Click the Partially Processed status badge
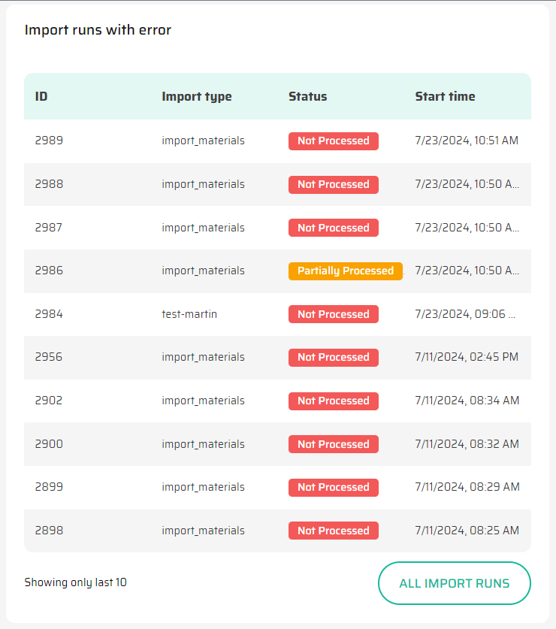 pyautogui.click(x=345, y=271)
